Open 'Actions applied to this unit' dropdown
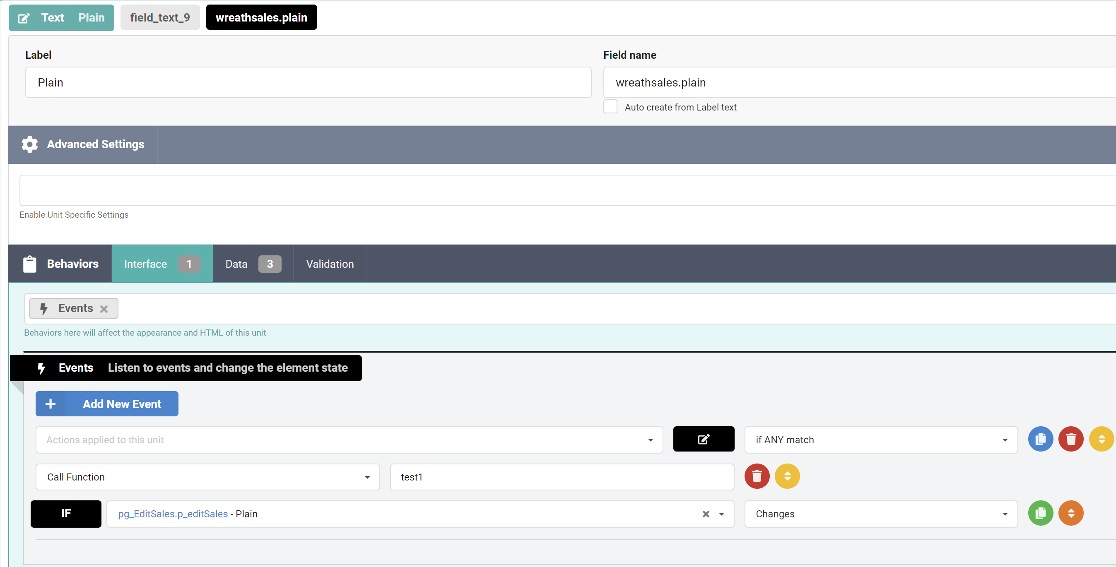The width and height of the screenshot is (1116, 567). pos(349,440)
